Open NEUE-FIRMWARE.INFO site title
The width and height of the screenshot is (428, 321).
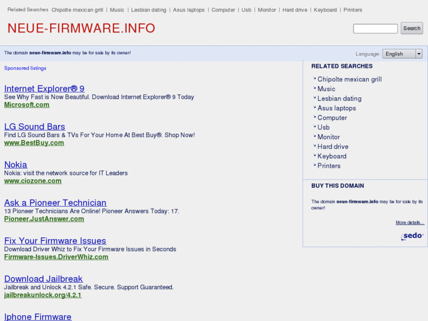(81, 28)
